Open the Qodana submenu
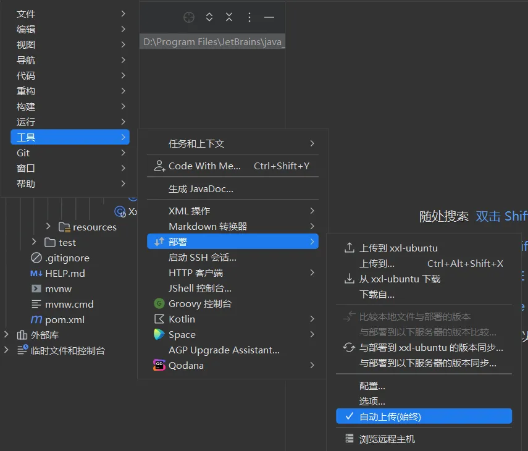Image resolution: width=528 pixels, height=451 pixels. click(233, 365)
